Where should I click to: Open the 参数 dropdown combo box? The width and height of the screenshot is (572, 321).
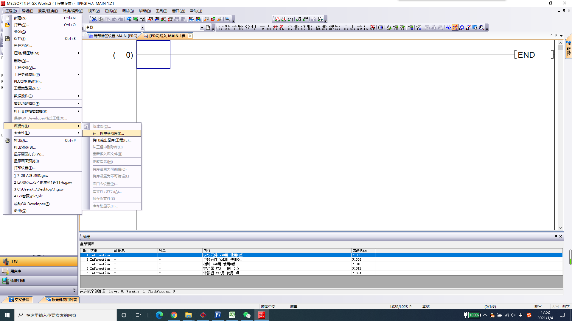click(142, 28)
